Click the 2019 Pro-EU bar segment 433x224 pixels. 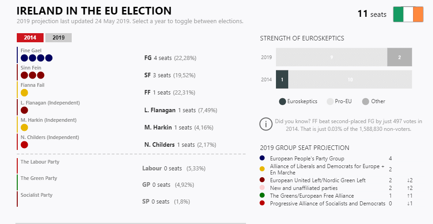tap(331, 57)
